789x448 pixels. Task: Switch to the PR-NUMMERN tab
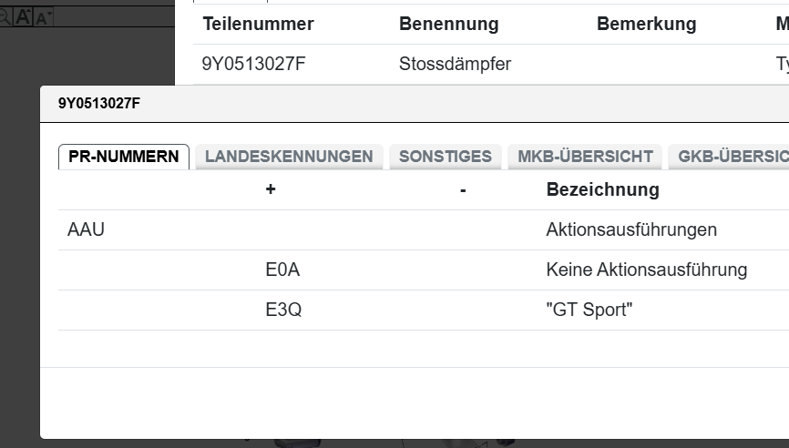click(124, 157)
